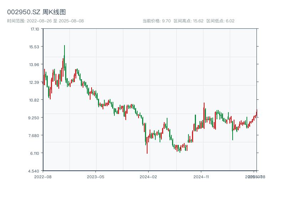Select the 9.250 y-axis price label
The image size is (285, 213).
(34, 118)
